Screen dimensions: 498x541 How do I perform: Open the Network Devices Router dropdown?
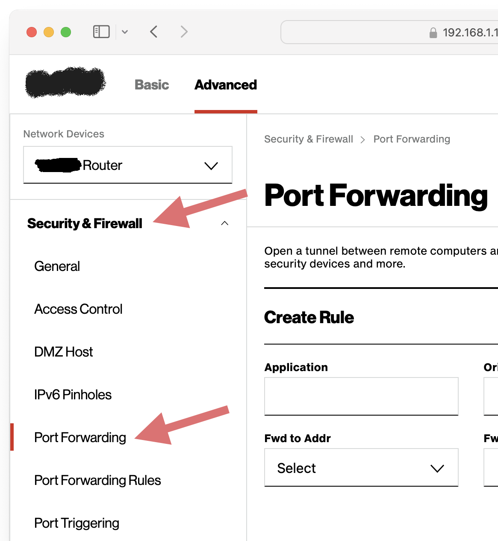pos(127,165)
